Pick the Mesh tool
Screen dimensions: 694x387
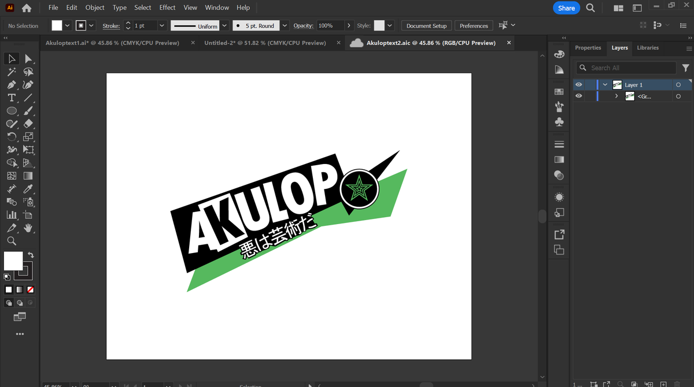coord(12,176)
